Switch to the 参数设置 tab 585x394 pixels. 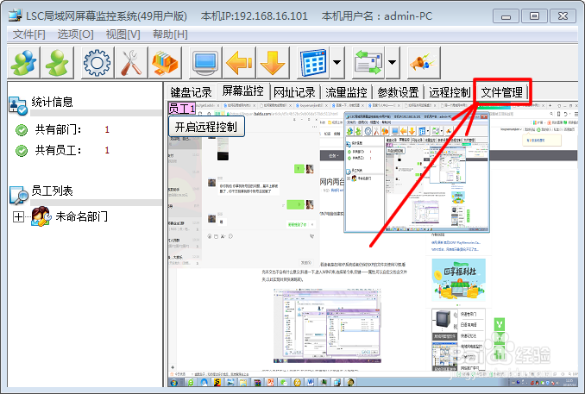pos(398,92)
